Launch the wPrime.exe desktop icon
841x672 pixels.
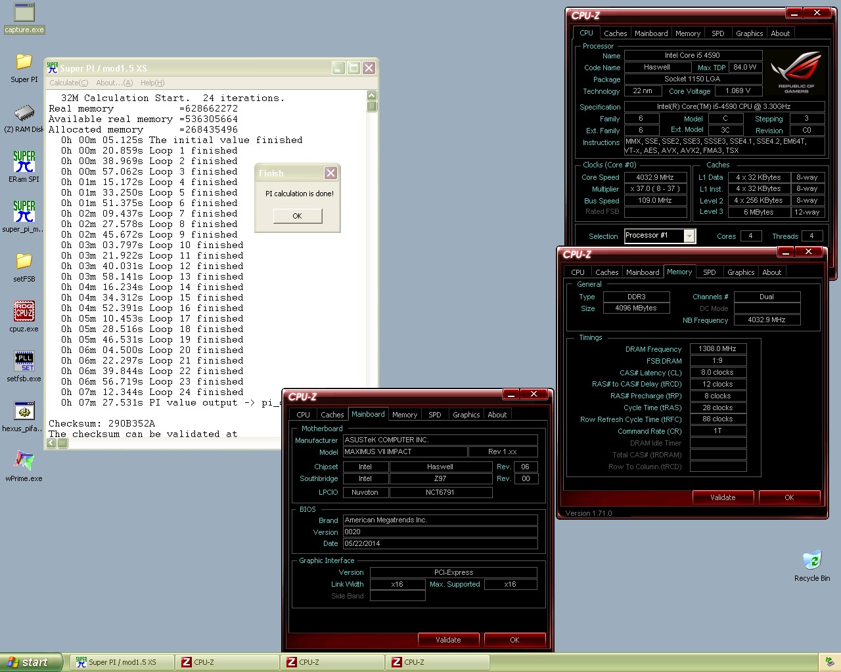[x=24, y=466]
